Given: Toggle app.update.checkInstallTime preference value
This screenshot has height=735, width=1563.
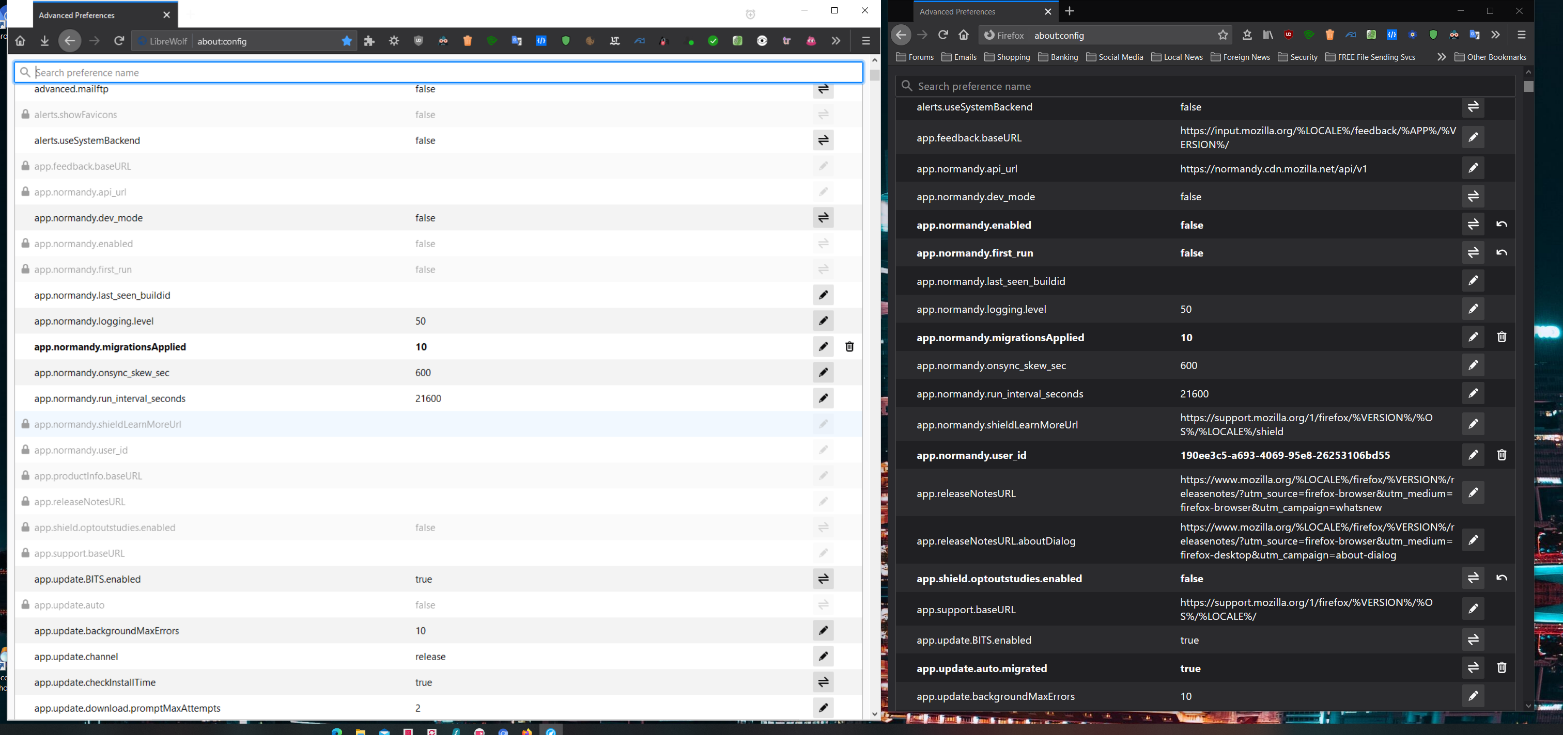Looking at the screenshot, I should point(823,682).
